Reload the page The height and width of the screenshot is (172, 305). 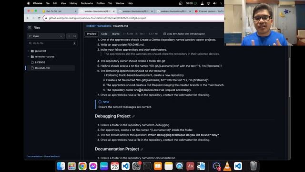[39, 18]
